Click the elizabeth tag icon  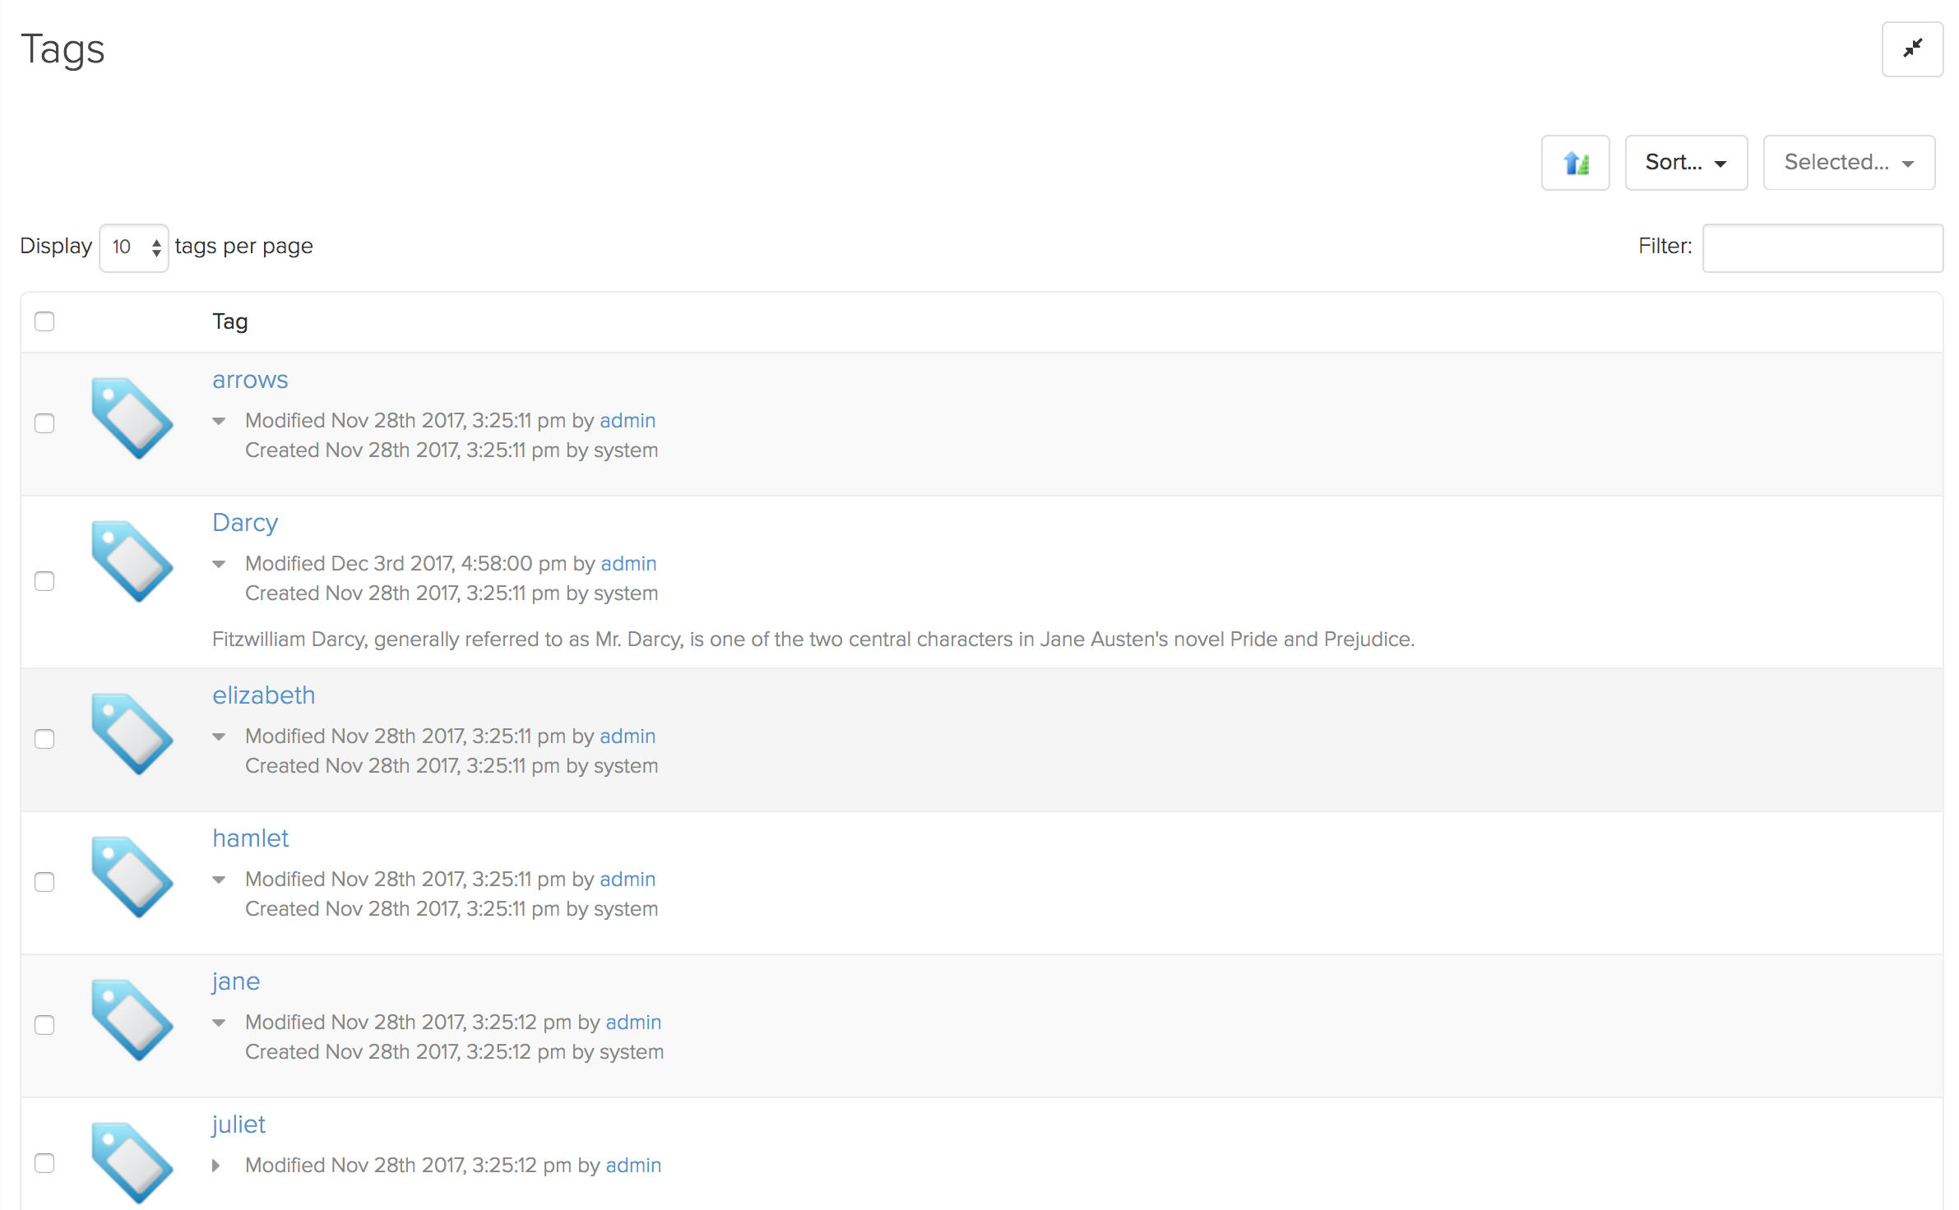tap(132, 734)
